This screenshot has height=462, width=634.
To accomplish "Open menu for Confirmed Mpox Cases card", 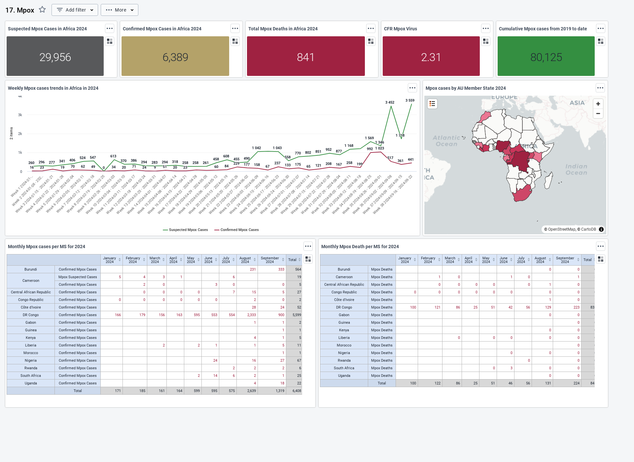I will tap(235, 28).
